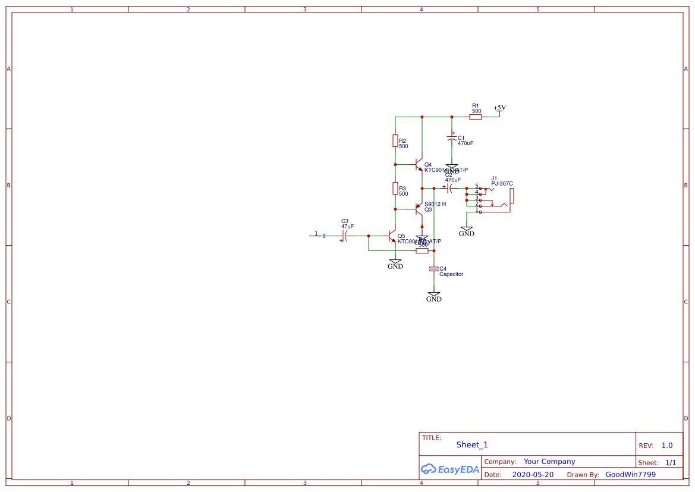Image resolution: width=695 pixels, height=492 pixels.
Task: Select transistor Q4 symbol
Action: [x=419, y=164]
